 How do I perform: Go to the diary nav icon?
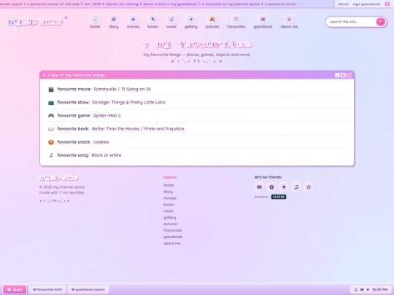point(114,20)
